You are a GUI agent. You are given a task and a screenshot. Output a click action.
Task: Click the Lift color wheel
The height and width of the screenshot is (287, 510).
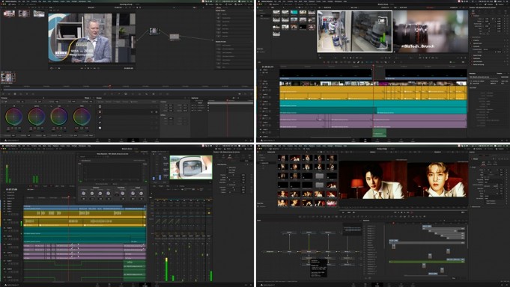tap(13, 117)
